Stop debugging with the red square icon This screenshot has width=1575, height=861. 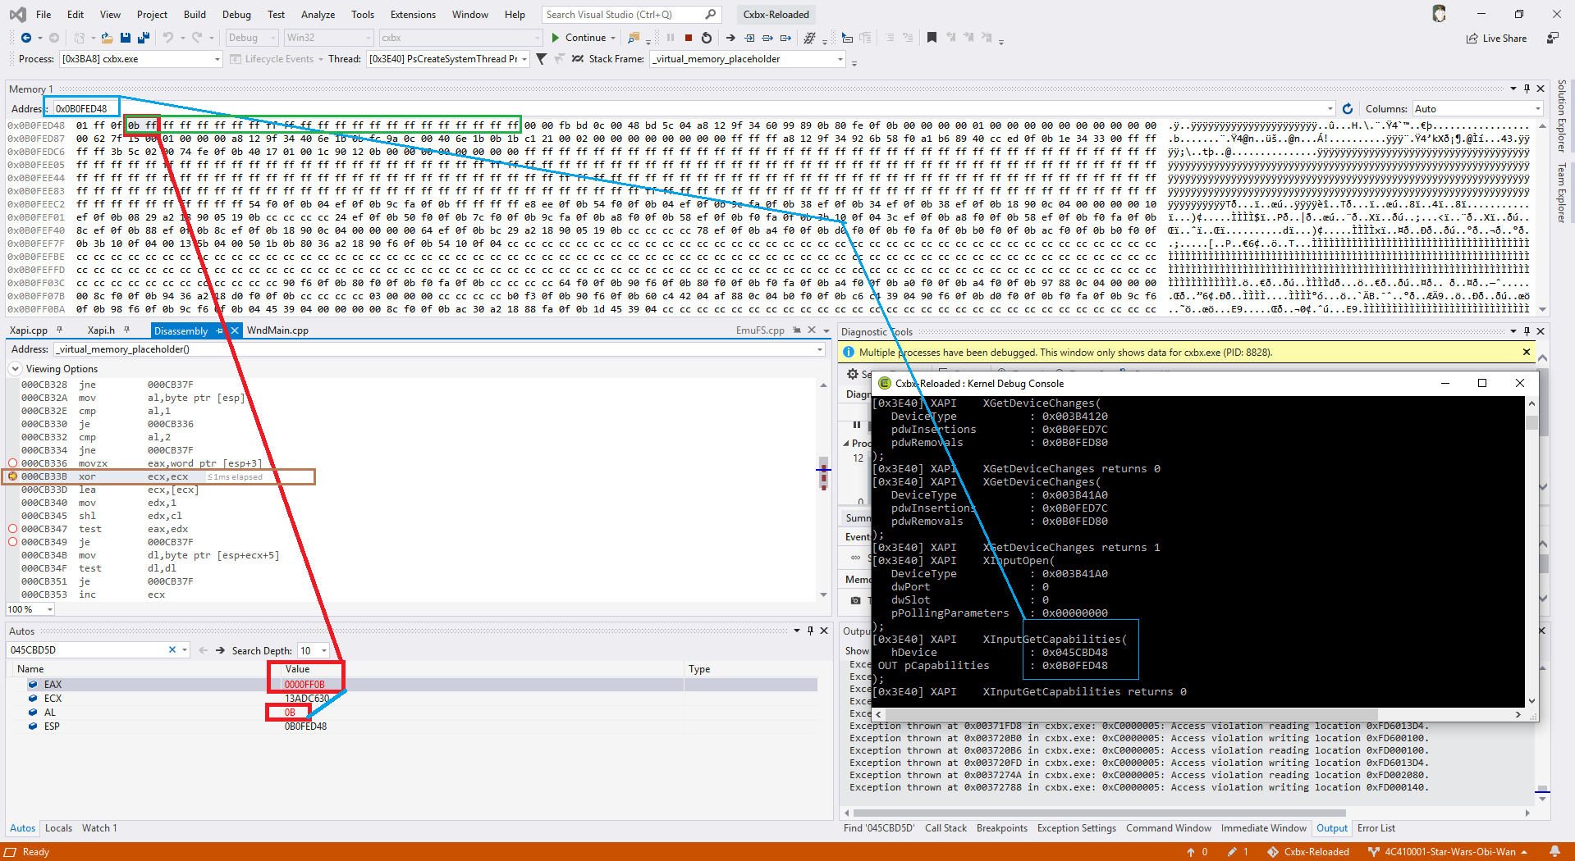coord(689,38)
